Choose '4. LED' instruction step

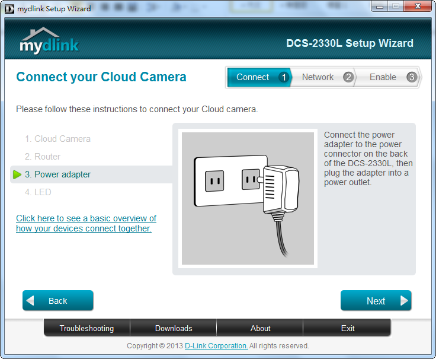[38, 192]
